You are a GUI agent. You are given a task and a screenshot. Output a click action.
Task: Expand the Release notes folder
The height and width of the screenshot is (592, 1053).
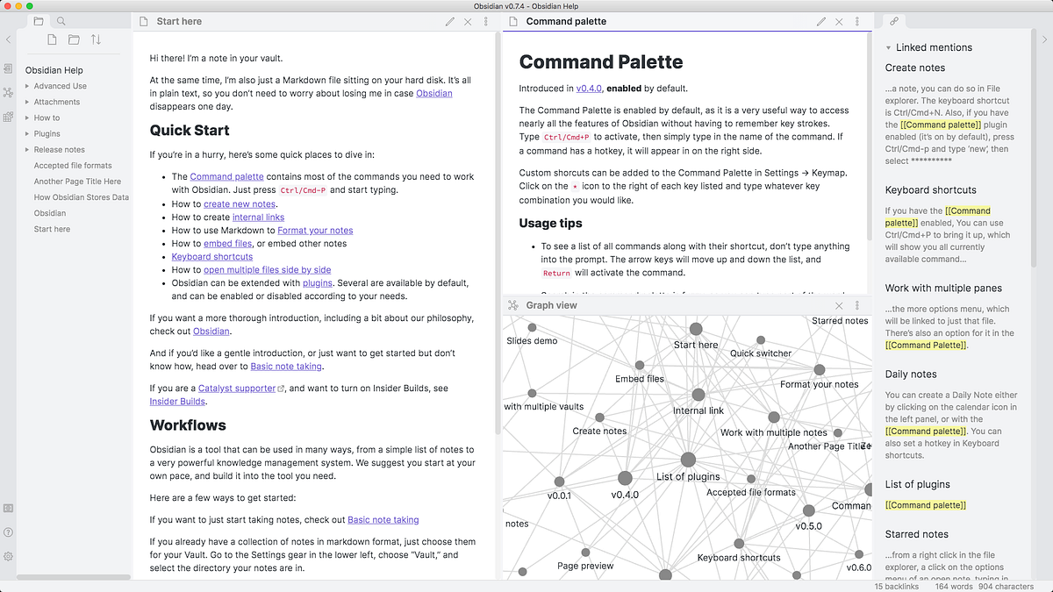(x=26, y=149)
